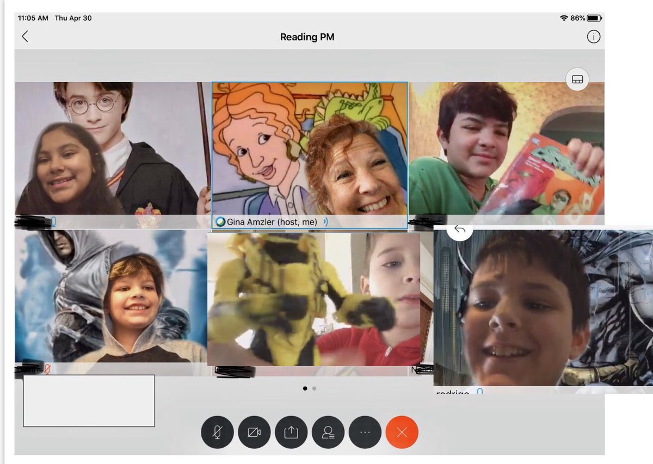Click the audio indicator beside Gina Amzler's name
653x464 pixels.
(325, 221)
